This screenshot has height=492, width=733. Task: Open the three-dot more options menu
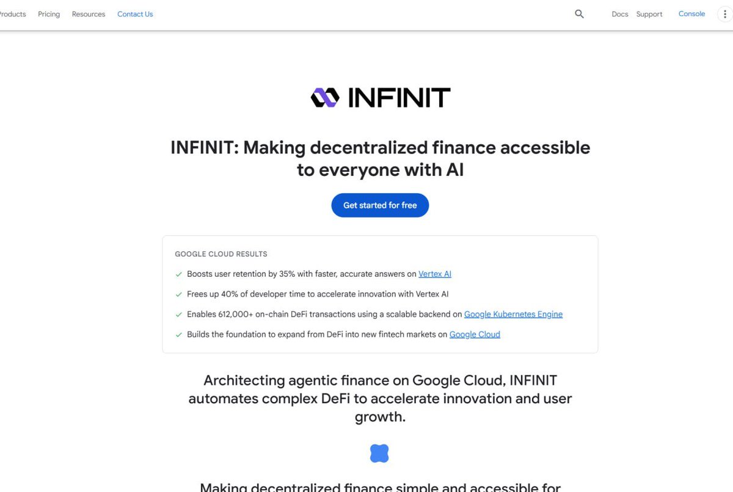click(x=725, y=14)
